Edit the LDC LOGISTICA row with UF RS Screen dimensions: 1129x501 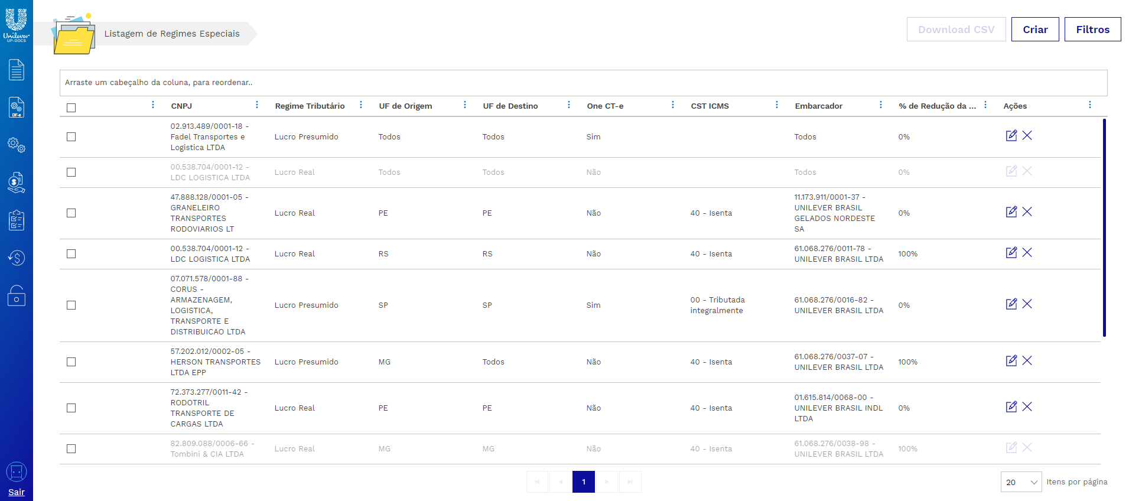coord(1011,253)
